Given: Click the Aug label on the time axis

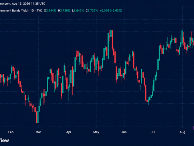Looking at the screenshot, I should coord(182,132).
